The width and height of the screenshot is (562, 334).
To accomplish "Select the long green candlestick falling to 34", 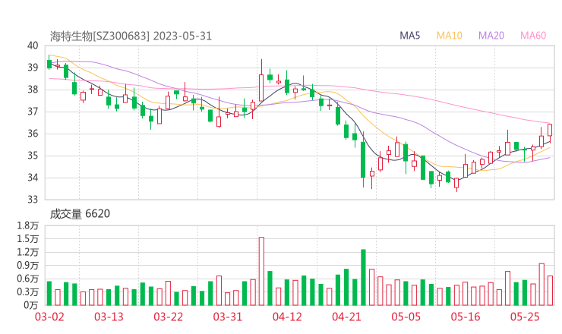I will (363, 159).
